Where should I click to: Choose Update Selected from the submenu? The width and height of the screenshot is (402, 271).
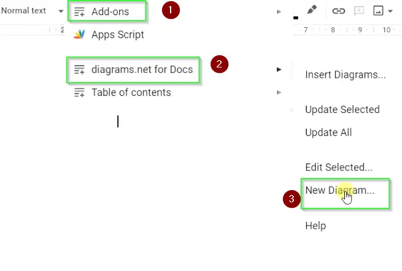pos(342,109)
